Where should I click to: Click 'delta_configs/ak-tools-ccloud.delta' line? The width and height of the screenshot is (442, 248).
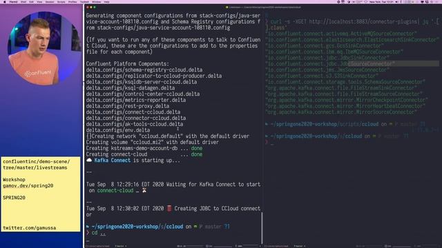click(x=135, y=124)
